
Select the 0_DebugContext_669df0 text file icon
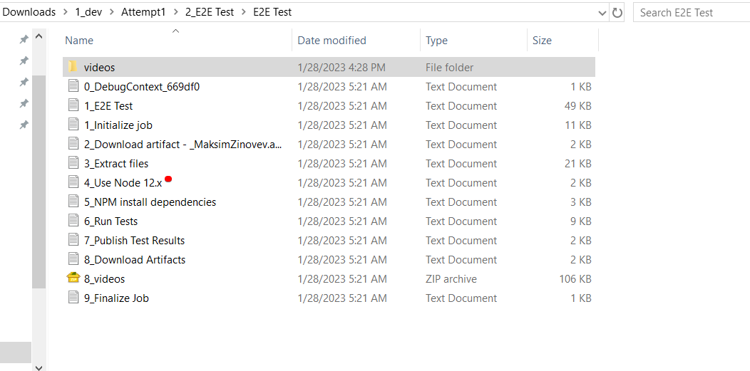[x=73, y=86]
